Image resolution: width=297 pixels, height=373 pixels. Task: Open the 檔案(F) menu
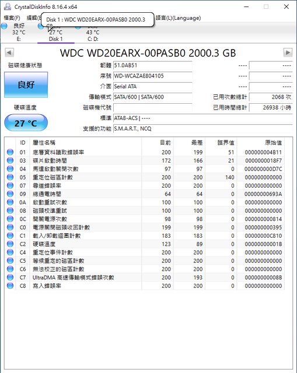point(12,18)
